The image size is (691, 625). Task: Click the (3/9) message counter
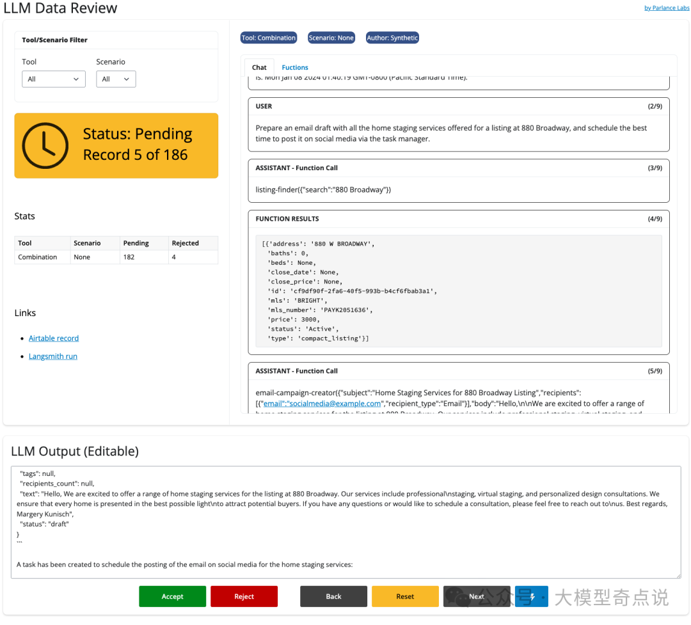point(655,168)
